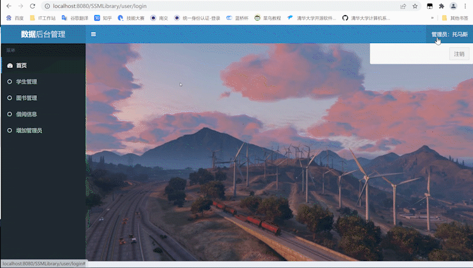The height and width of the screenshot is (268, 473).
Task: Open the 其他书签 bookmarks folder
Action: coord(455,18)
